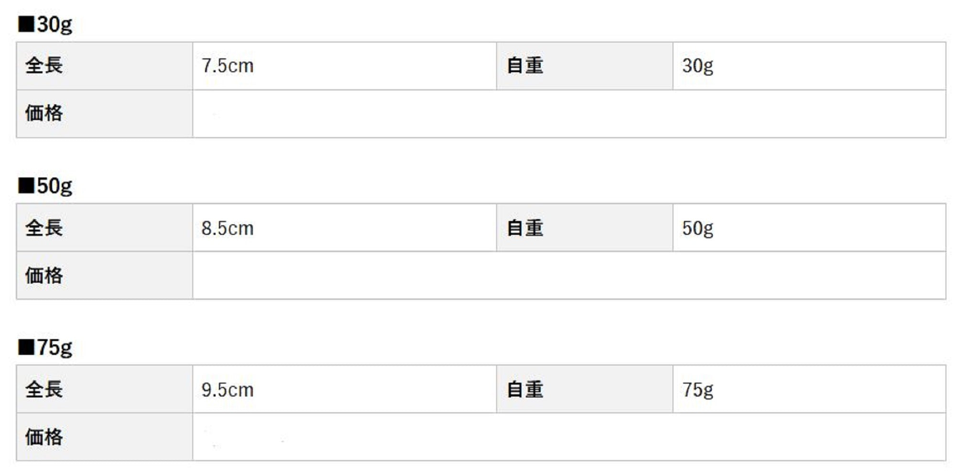Click the empty price cell for 30g
Image resolution: width=956 pixels, height=474 pixels.
(x=569, y=114)
